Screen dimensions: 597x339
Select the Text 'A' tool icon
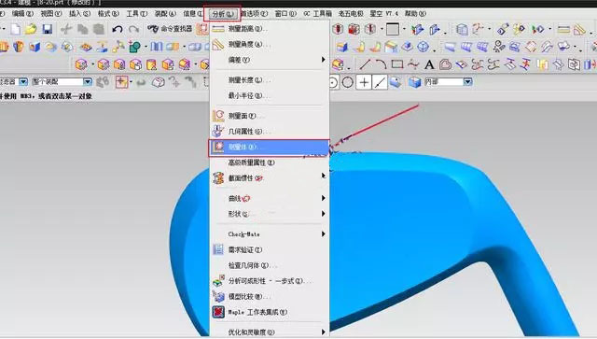pyautogui.click(x=429, y=64)
